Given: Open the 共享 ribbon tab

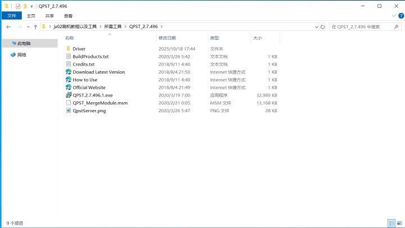Looking at the screenshot, I should [49, 16].
